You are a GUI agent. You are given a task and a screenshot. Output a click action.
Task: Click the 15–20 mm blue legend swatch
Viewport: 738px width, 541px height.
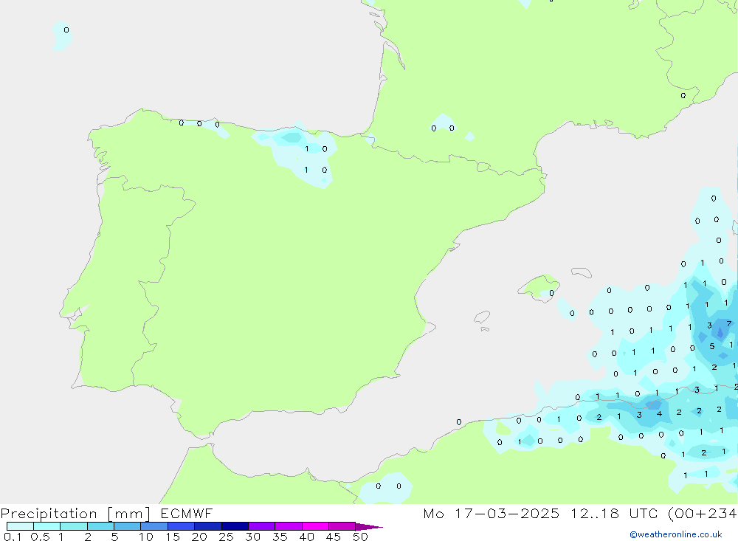181,526
